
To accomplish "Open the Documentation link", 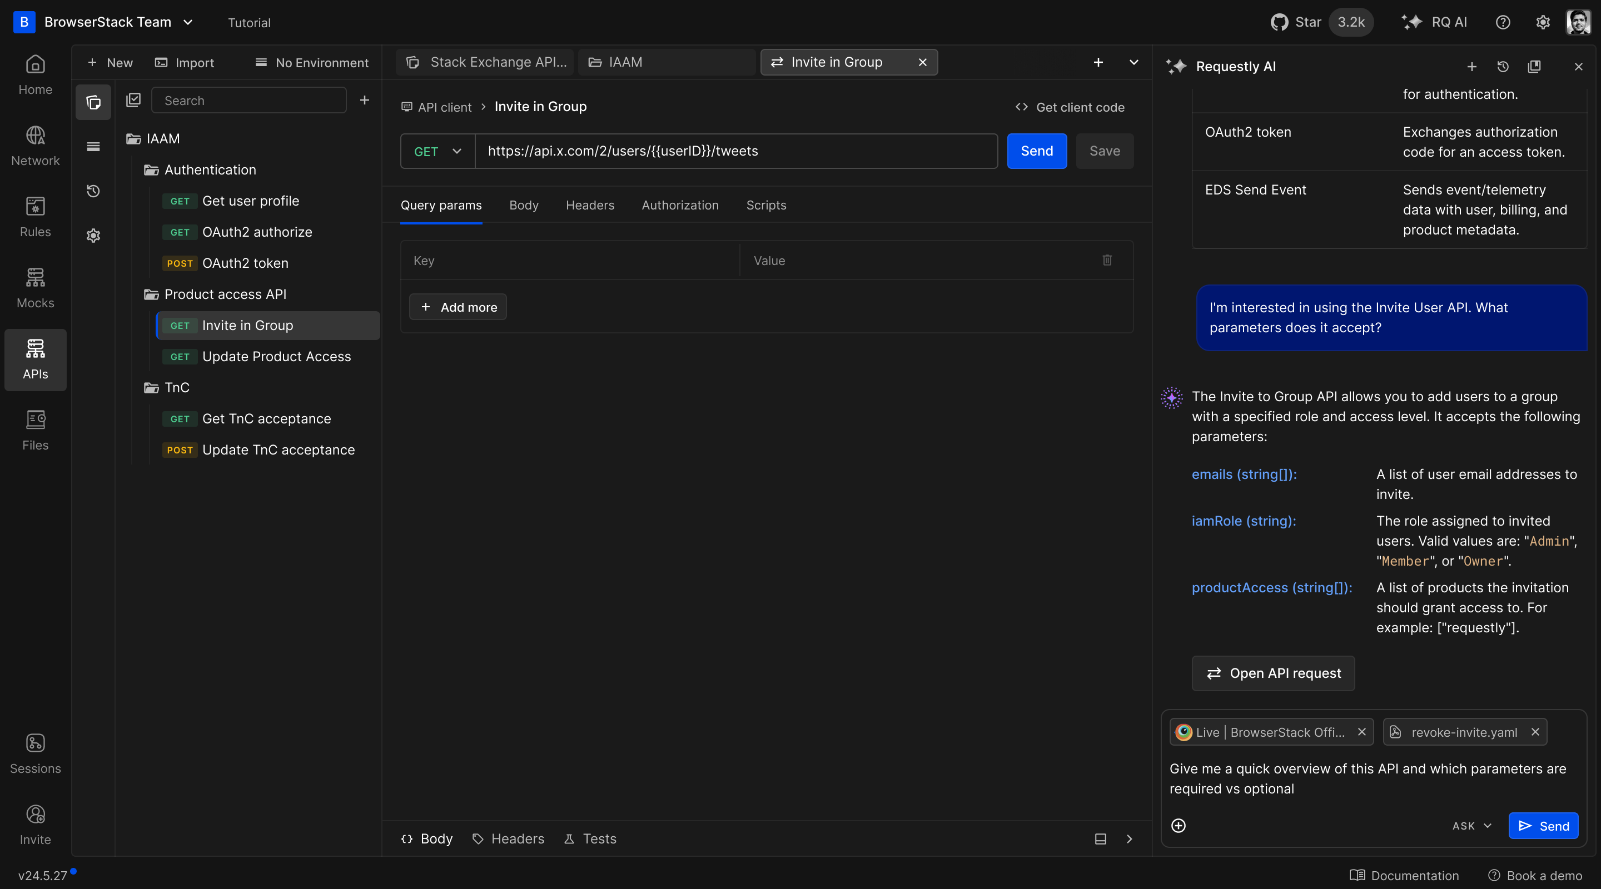I will tap(1405, 875).
